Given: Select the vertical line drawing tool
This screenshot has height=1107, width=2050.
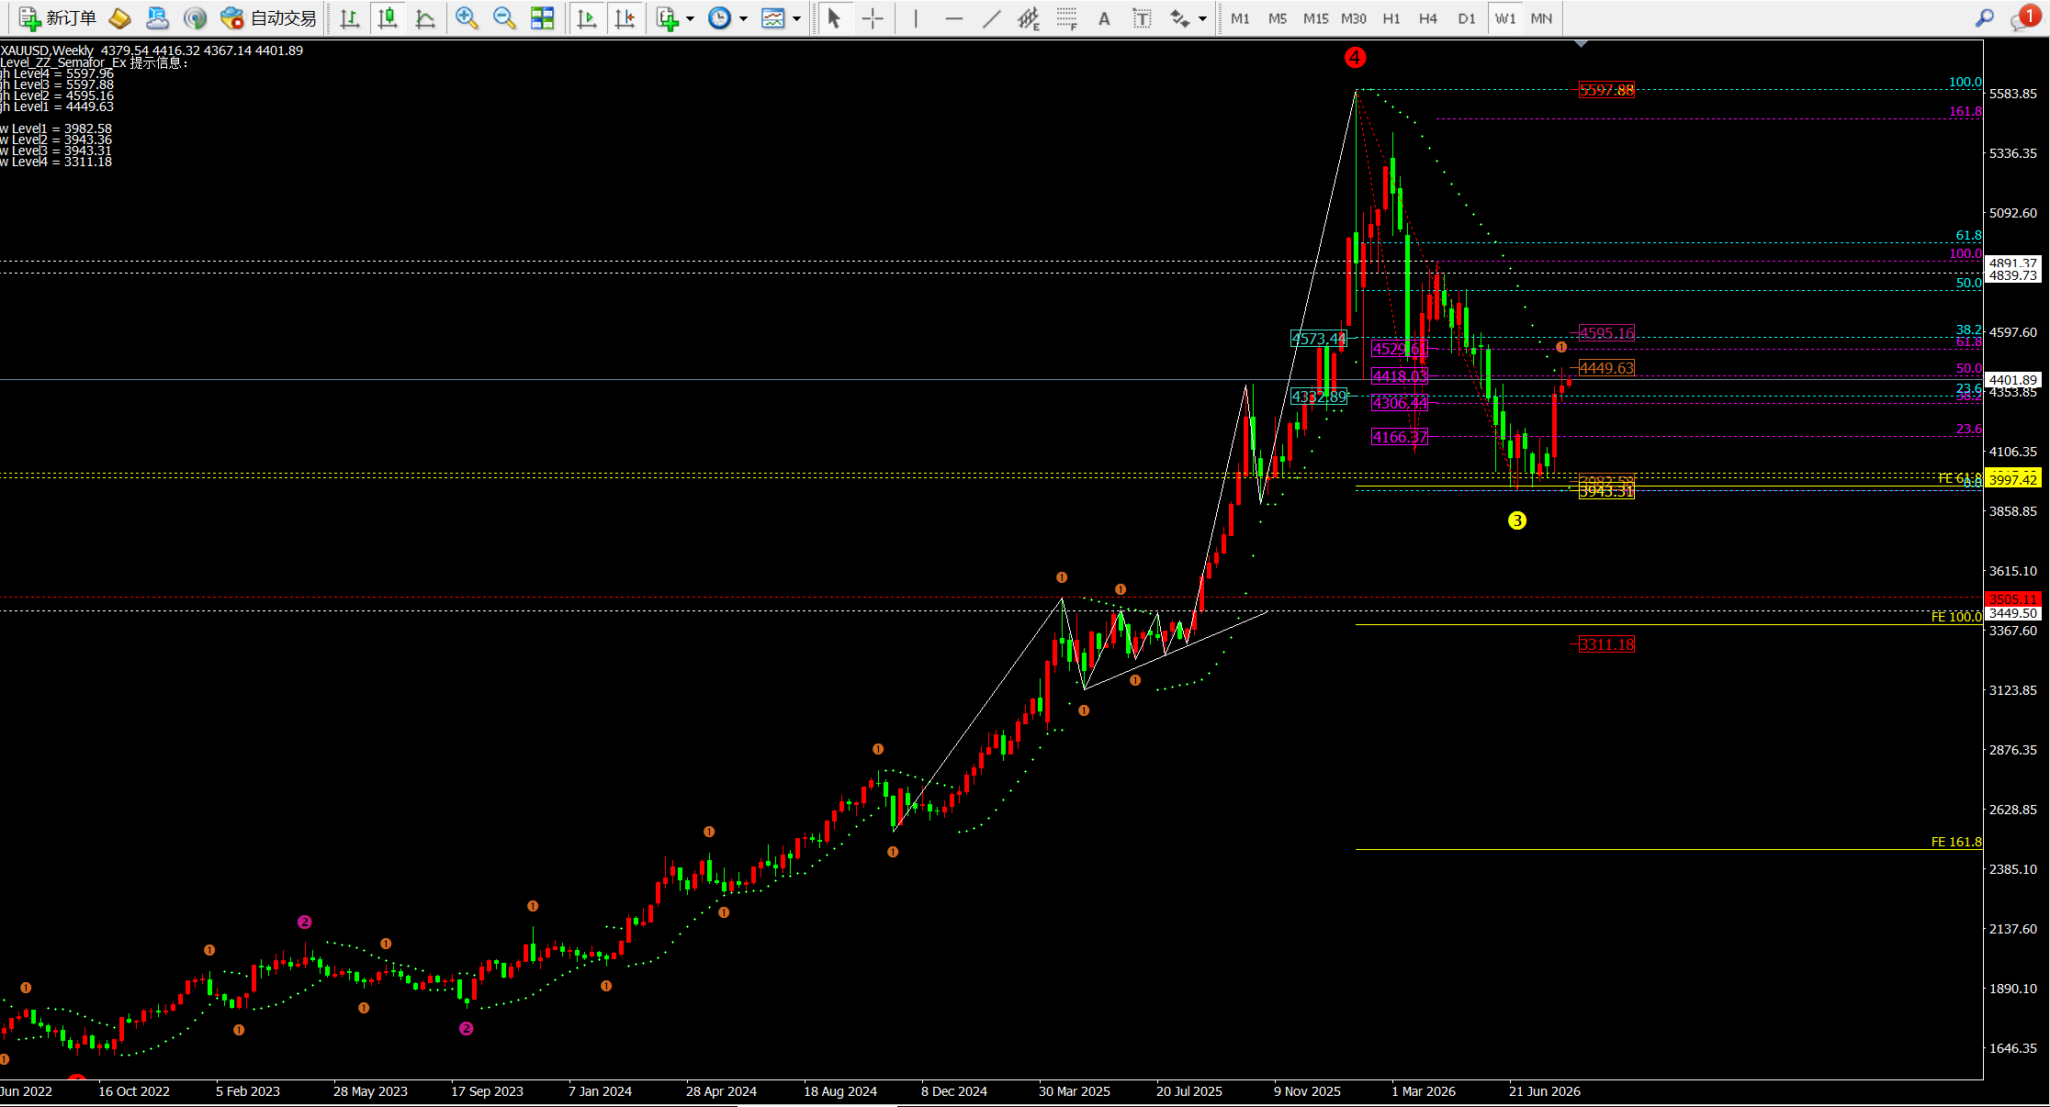Looking at the screenshot, I should point(916,18).
